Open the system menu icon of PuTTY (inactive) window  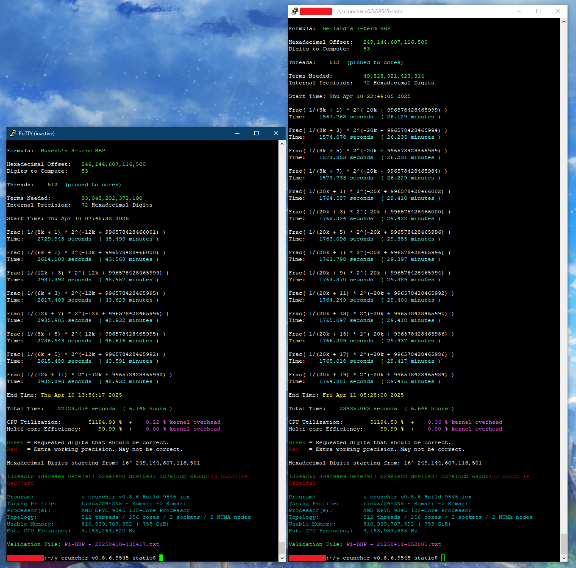pyautogui.click(x=13, y=134)
